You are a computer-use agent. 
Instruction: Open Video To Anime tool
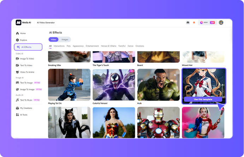tap(25, 72)
